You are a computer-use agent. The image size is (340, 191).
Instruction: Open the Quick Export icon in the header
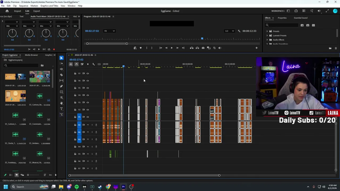click(296, 11)
